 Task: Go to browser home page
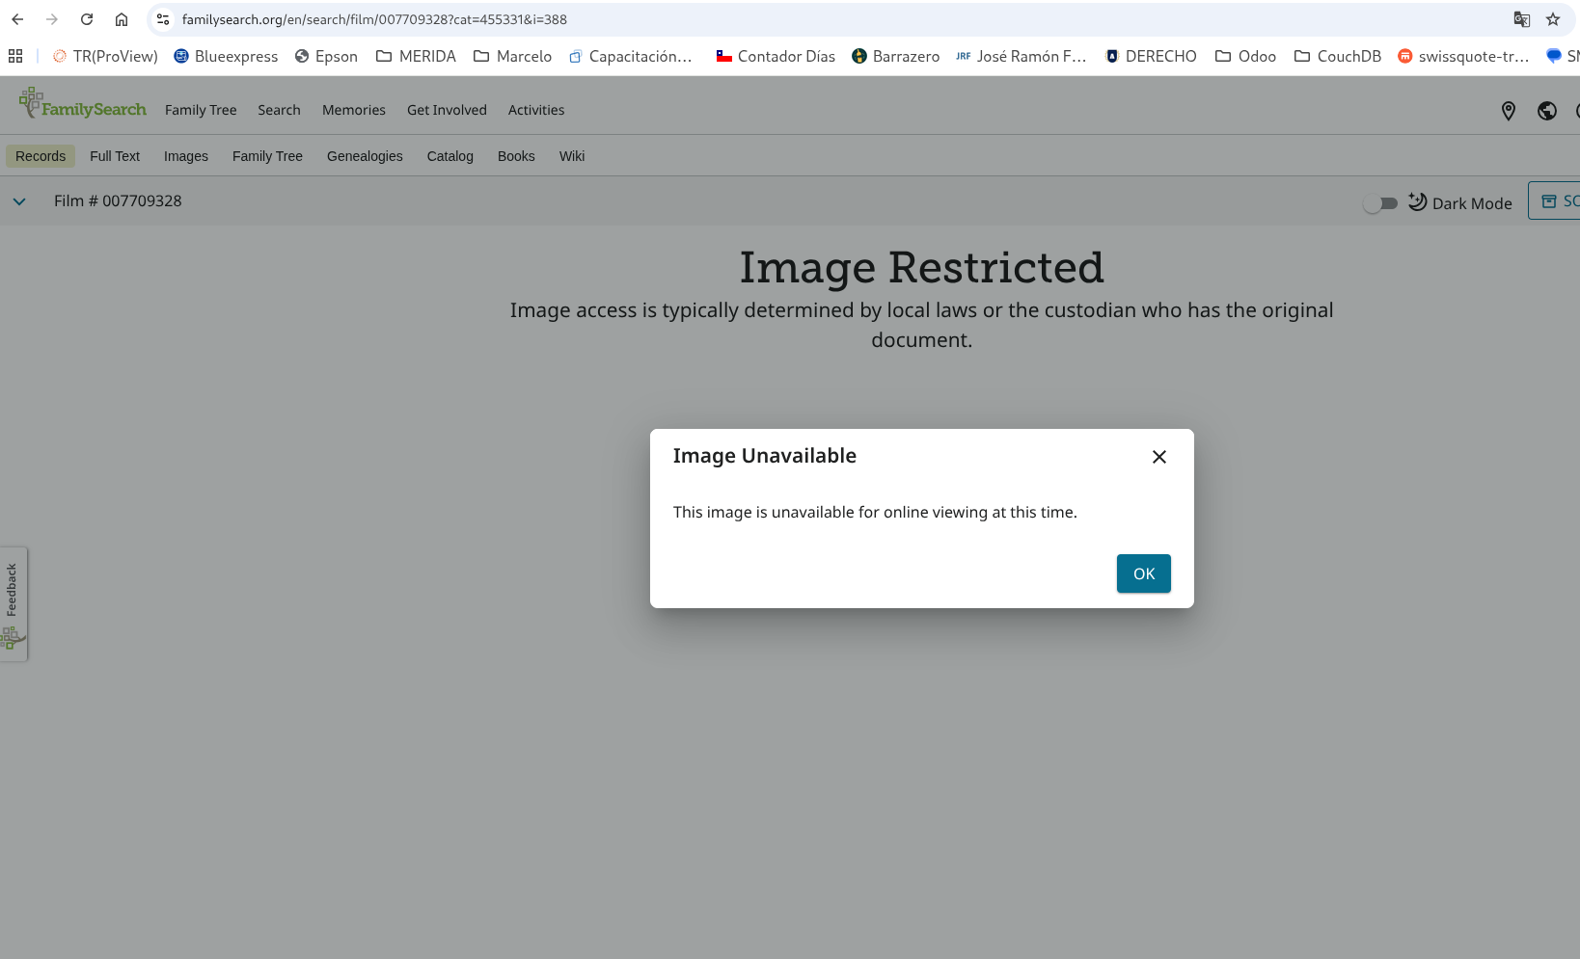pos(122,19)
